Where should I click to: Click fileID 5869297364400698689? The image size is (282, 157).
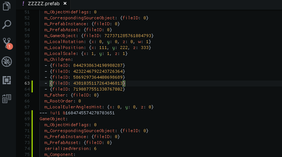tap(98, 77)
